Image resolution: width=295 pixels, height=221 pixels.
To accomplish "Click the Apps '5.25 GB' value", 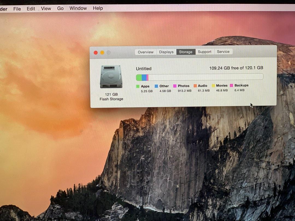I will point(147,91).
